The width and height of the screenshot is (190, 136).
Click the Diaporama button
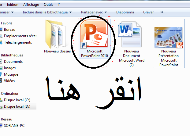125,12
